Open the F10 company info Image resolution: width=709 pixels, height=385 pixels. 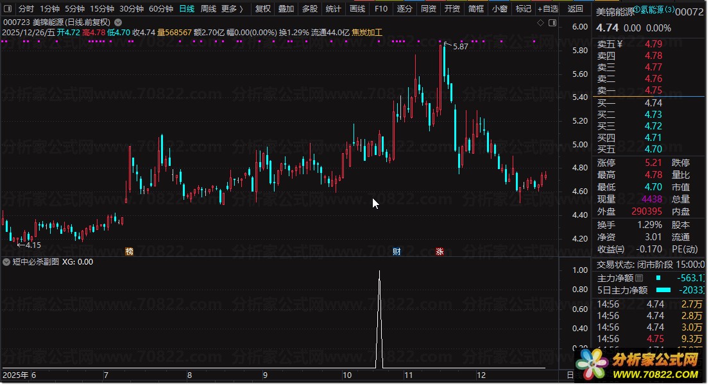380,9
